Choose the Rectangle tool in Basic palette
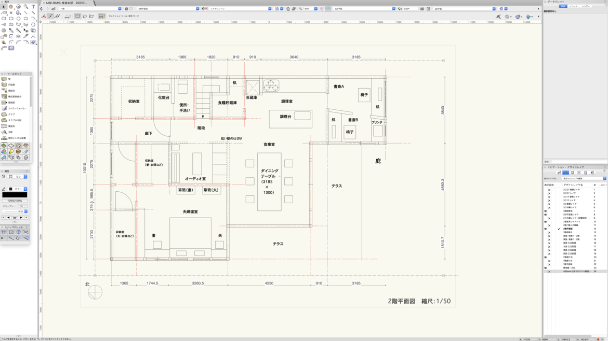This screenshot has width=608, height=341. point(4,19)
